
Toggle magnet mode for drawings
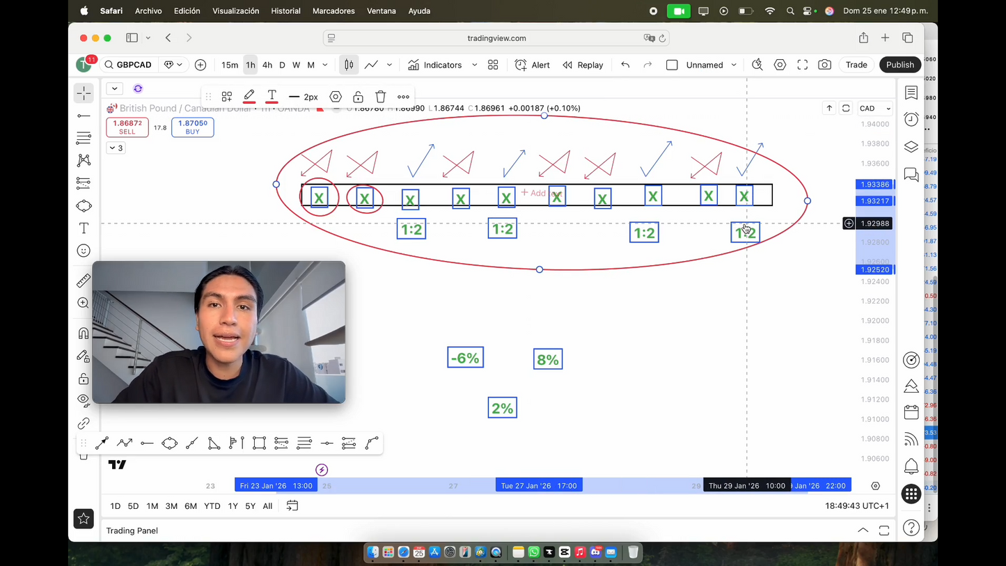84,333
